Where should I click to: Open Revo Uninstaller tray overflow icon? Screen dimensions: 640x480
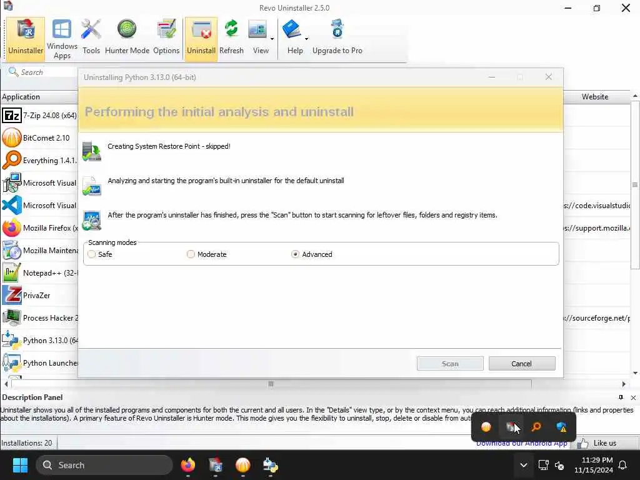point(511,427)
